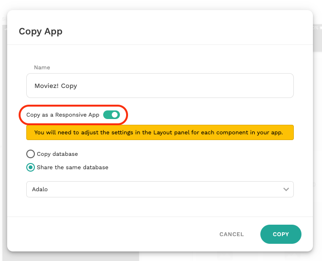Click the Copy as a Responsive App label
Screen dimensions: 322x261
pos(63,115)
